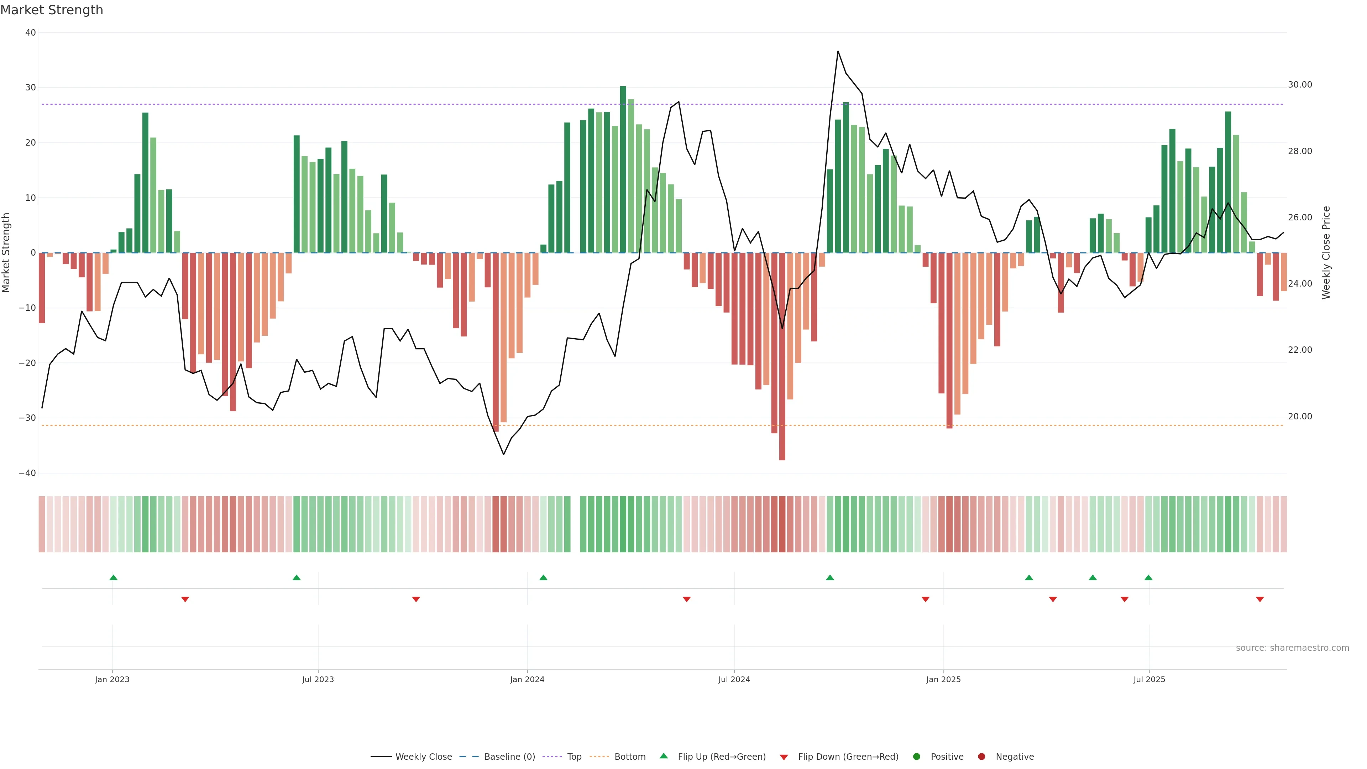This screenshot has height=769, width=1367.
Task: Click the Jan 2025 x-axis label
Action: click(x=943, y=679)
